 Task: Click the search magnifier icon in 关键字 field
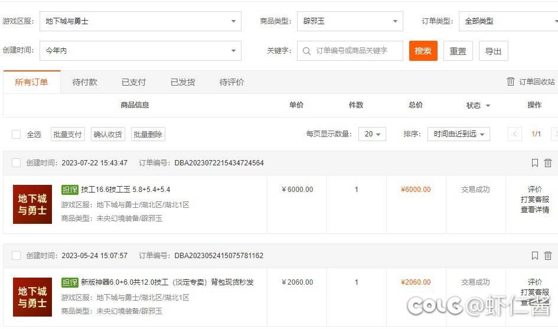pyautogui.click(x=306, y=51)
